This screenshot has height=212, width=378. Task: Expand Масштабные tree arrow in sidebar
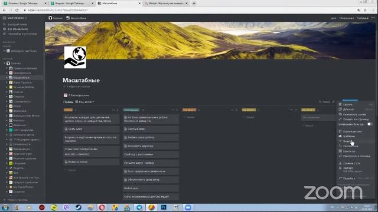coord(6,78)
